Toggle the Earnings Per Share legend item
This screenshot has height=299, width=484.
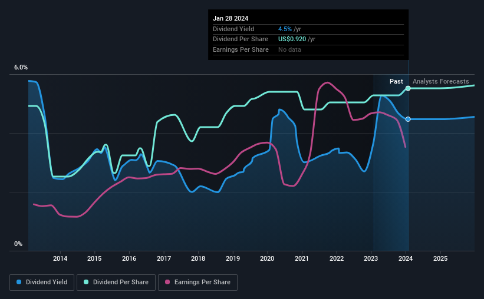(x=197, y=283)
